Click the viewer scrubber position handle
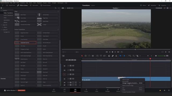The height and width of the screenshot is (96, 172). [135, 49]
